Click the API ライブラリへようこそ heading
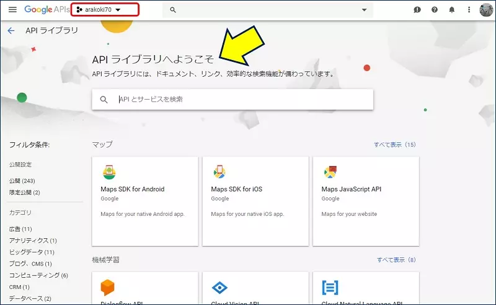This screenshot has width=496, height=305. pyautogui.click(x=153, y=59)
